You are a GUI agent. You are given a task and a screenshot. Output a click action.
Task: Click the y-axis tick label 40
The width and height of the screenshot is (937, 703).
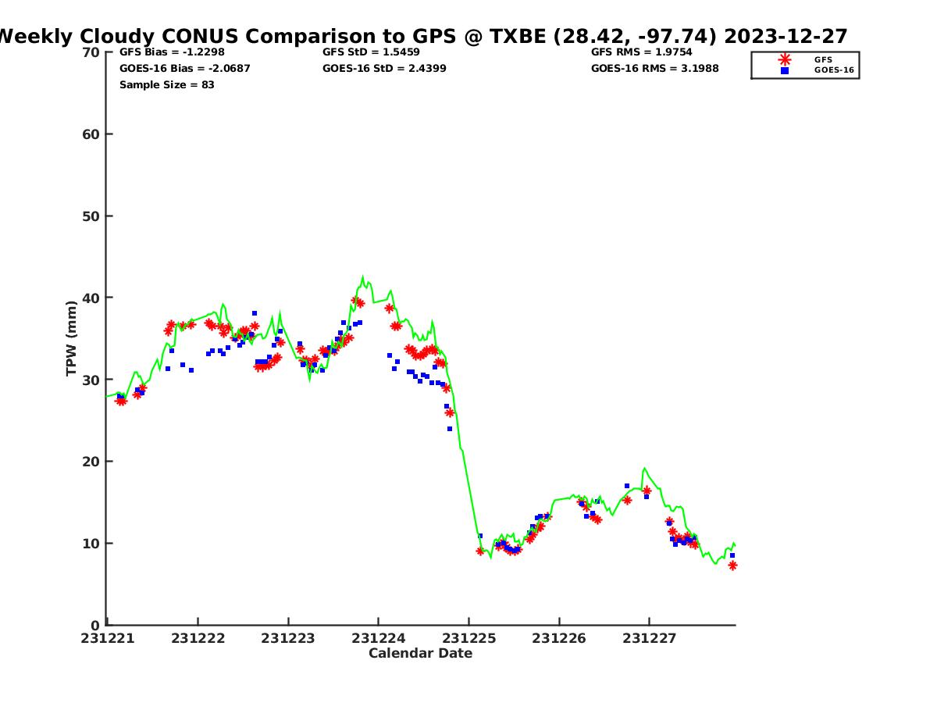point(91,298)
